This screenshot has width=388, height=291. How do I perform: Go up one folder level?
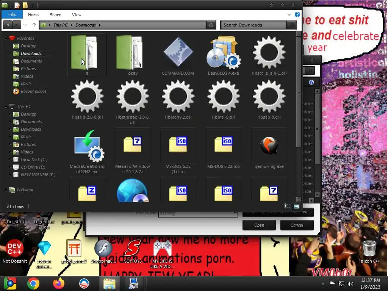point(34,25)
